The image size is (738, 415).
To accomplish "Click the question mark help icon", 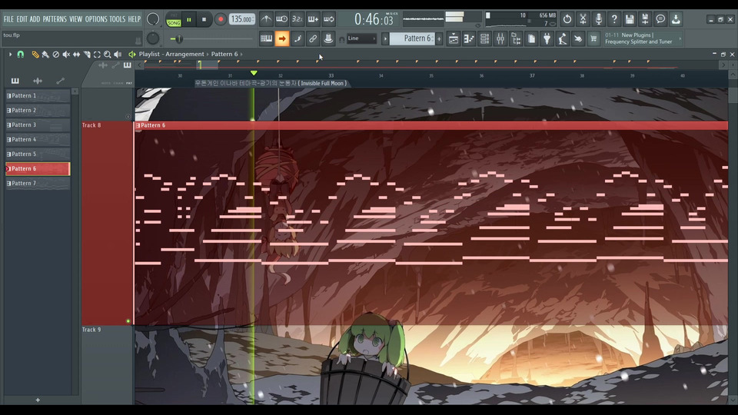I will [x=613, y=19].
